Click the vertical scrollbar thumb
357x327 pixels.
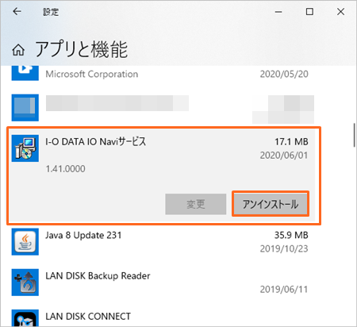pyautogui.click(x=355, y=135)
